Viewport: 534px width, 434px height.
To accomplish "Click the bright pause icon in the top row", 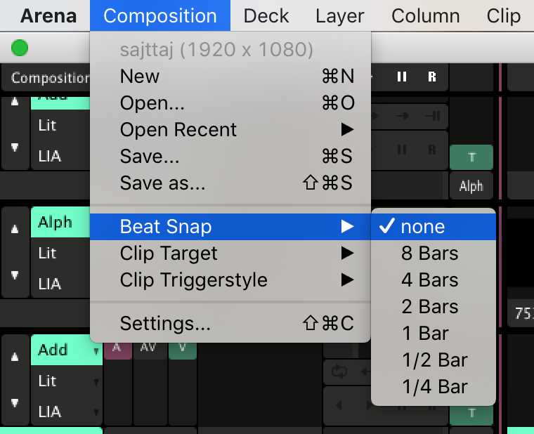I will (402, 77).
